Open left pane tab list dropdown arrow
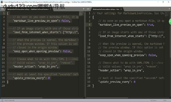Viewport: 171px width, 102px height. point(84,9)
